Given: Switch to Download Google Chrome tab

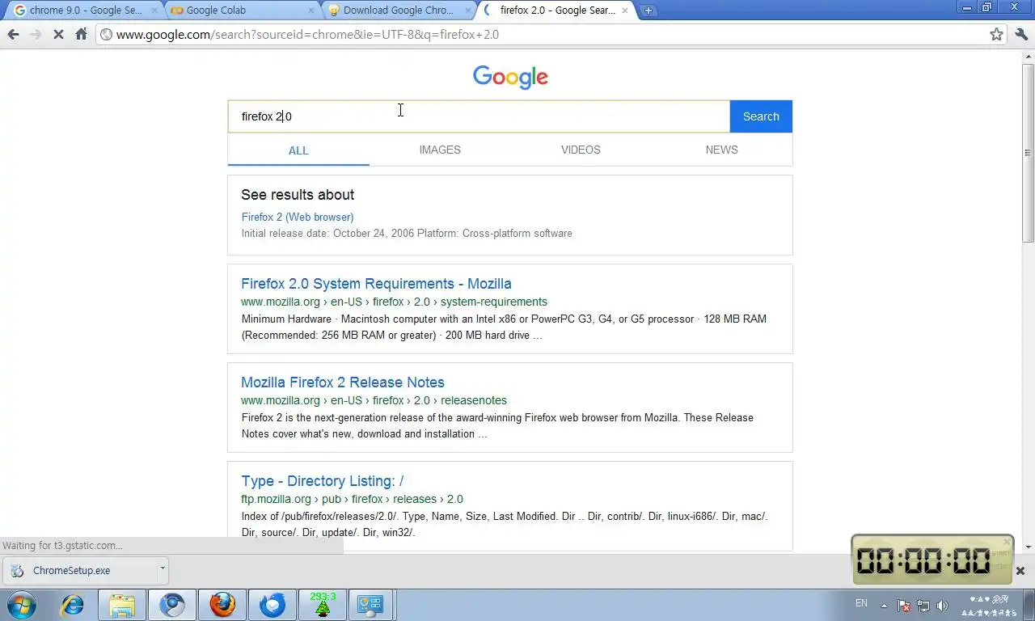Looking at the screenshot, I should (x=398, y=11).
